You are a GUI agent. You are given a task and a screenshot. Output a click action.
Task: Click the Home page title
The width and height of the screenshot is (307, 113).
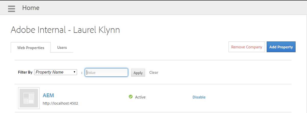(x=31, y=8)
